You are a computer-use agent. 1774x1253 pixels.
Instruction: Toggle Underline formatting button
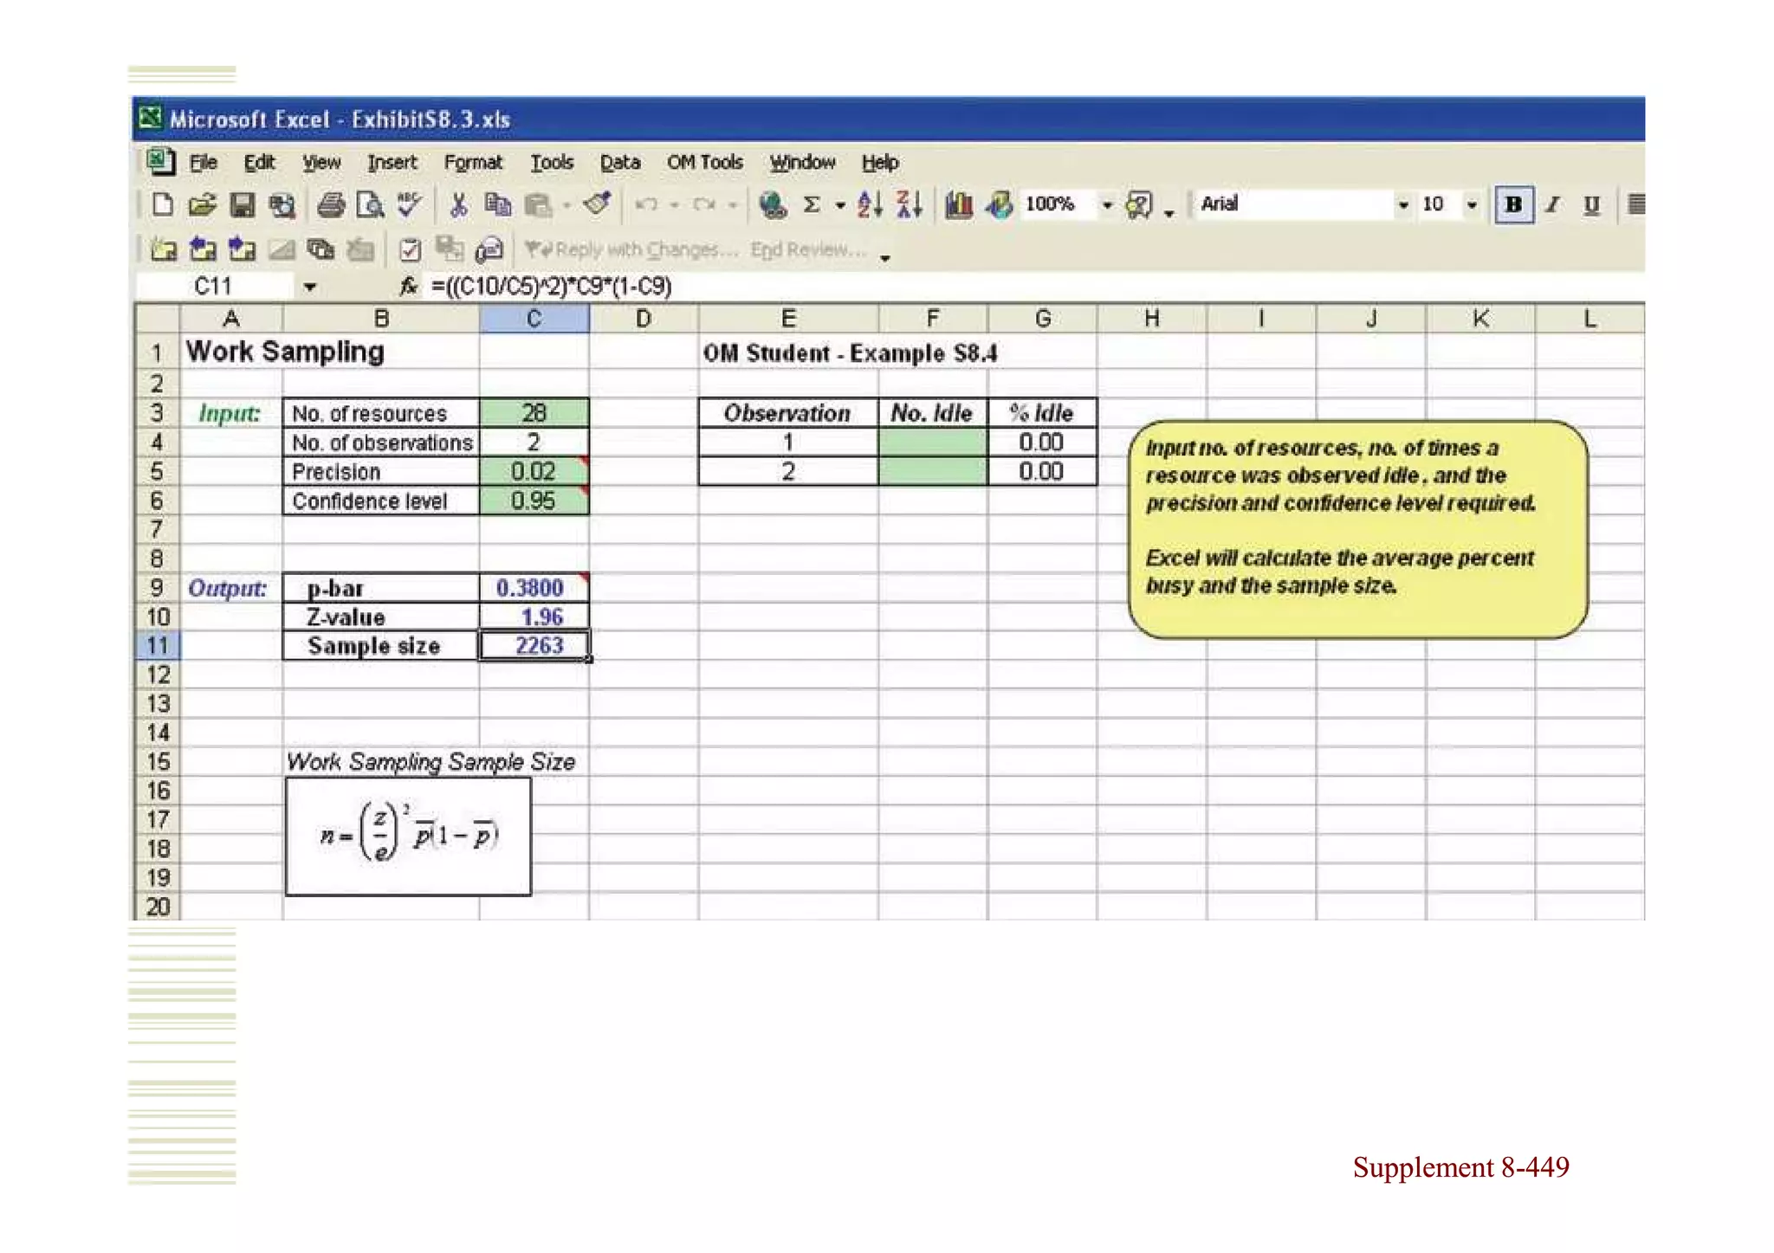(x=1591, y=205)
